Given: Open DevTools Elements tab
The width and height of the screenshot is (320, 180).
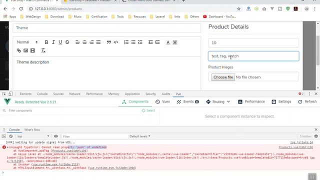Looking at the screenshot, I should (x=25, y=94).
